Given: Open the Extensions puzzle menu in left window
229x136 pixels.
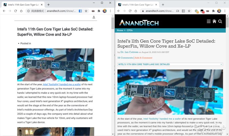Looking at the screenshot, I should 99,11.
